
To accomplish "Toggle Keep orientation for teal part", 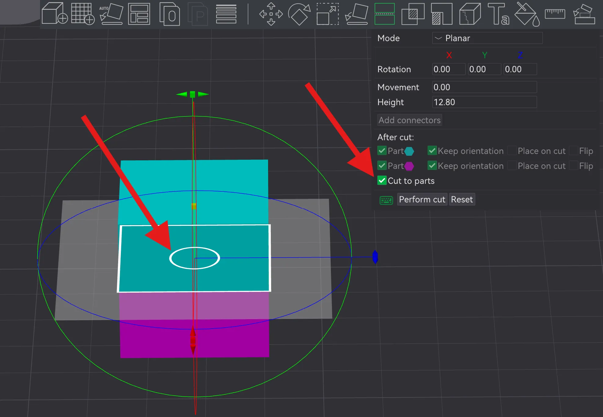I will point(432,151).
